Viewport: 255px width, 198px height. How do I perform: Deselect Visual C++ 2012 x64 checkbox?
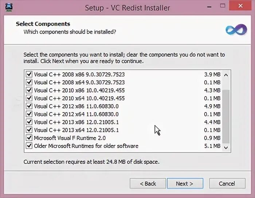click(x=29, y=114)
